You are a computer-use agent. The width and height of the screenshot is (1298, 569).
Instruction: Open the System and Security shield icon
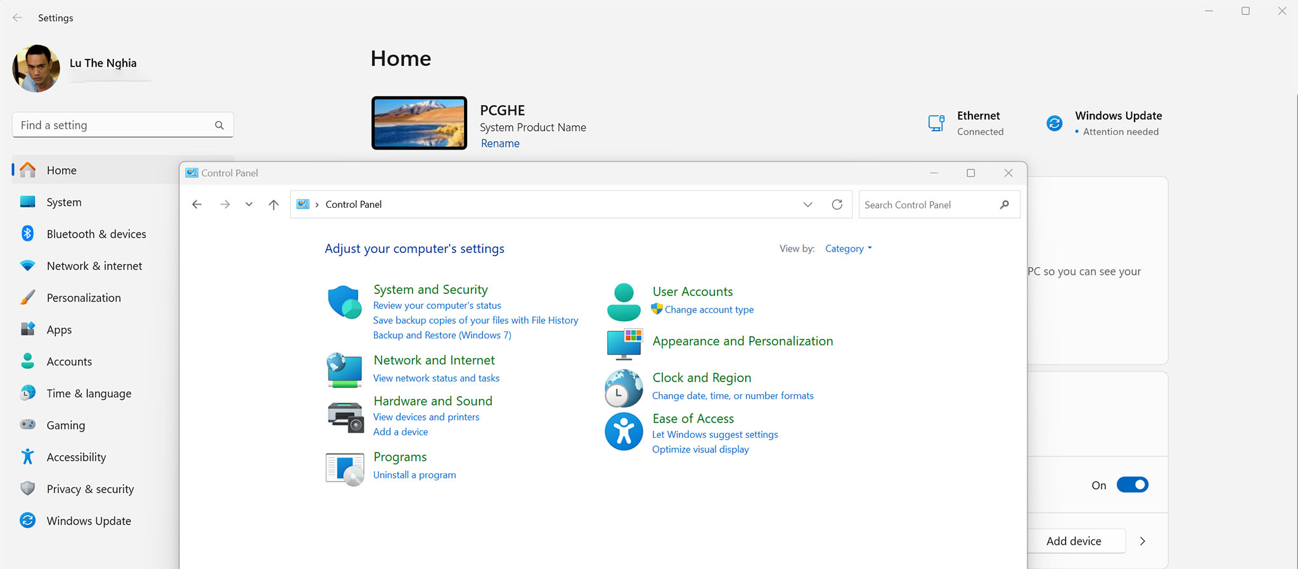(344, 302)
